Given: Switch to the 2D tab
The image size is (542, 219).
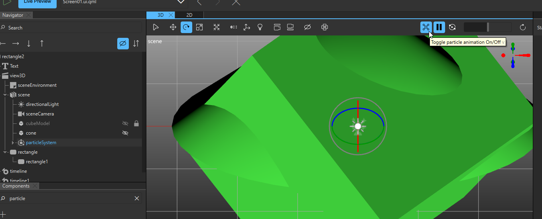Looking at the screenshot, I should pyautogui.click(x=189, y=15).
